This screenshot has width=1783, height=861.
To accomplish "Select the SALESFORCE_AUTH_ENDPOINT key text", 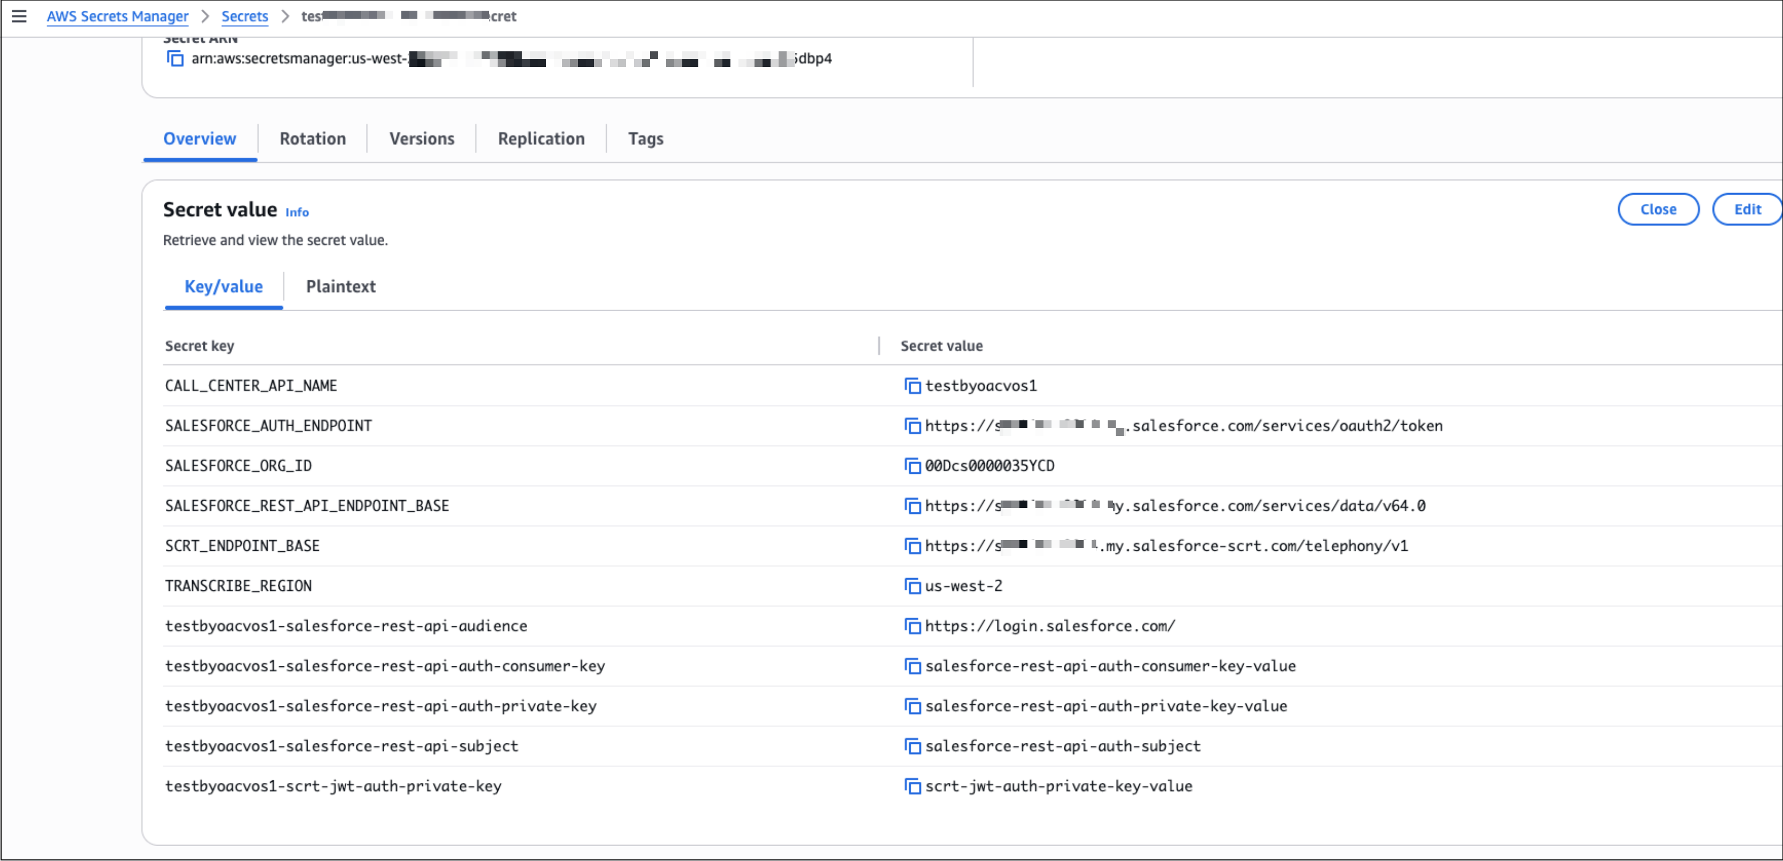I will coord(269,426).
